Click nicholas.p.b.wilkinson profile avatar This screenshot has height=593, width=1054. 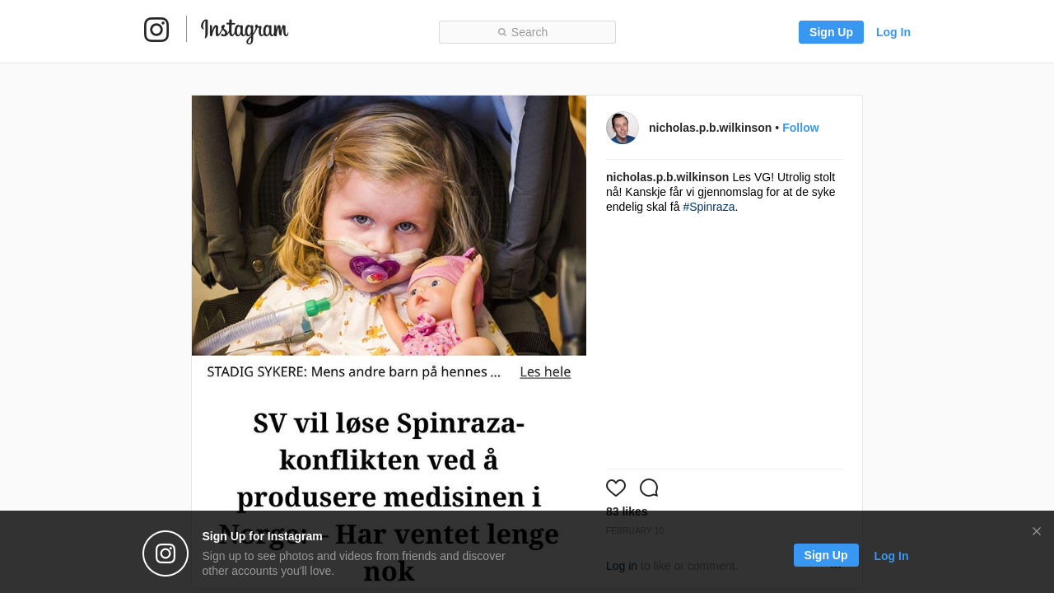tap(623, 128)
